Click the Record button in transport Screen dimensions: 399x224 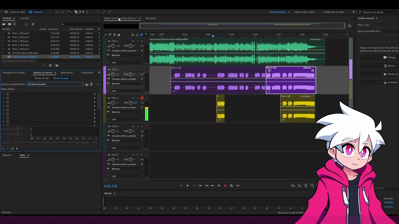(225, 186)
